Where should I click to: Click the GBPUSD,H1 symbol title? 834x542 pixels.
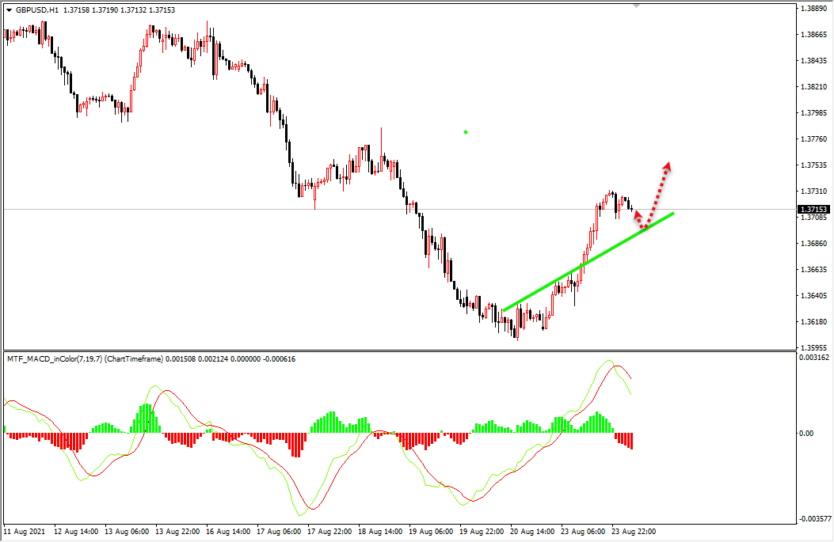[36, 10]
